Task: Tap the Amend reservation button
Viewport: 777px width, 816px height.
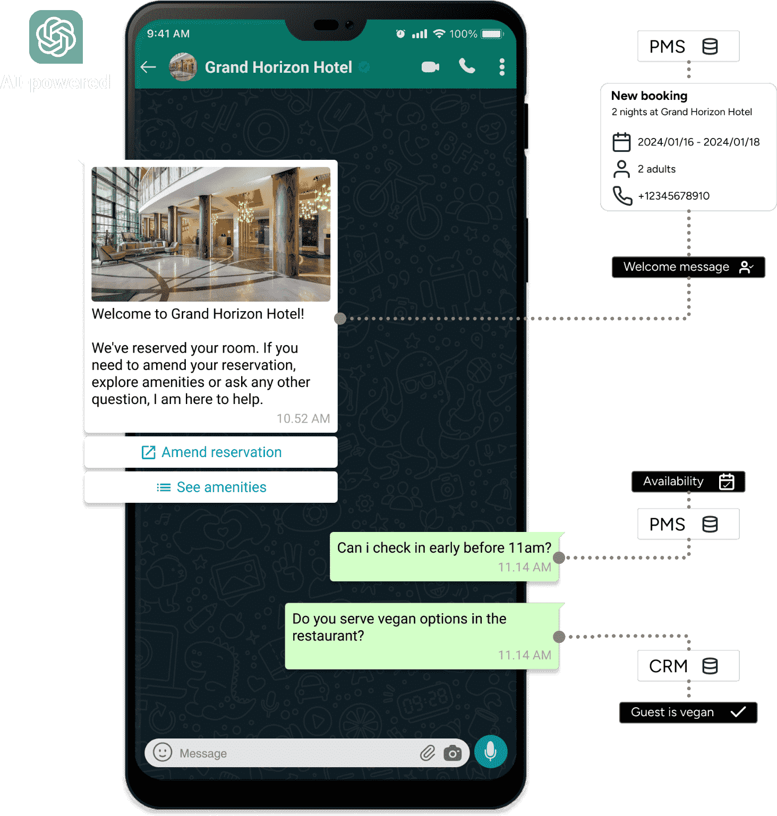Action: point(211,452)
